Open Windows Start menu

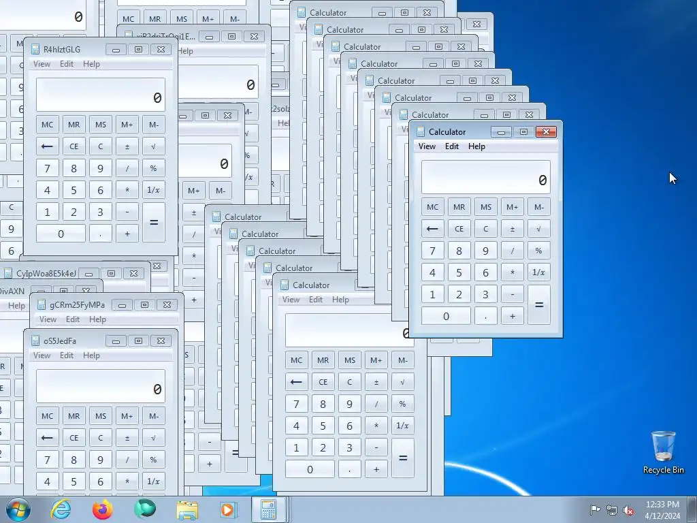(x=18, y=509)
